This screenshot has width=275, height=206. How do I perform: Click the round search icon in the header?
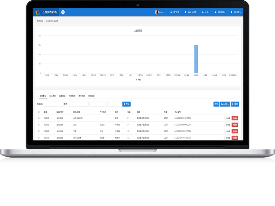63,12
